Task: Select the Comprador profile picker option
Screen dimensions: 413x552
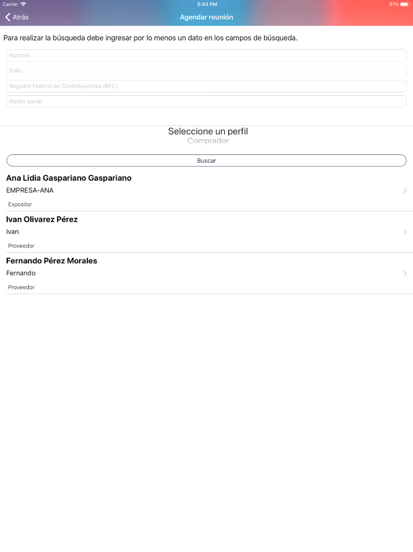Action: pyautogui.click(x=208, y=141)
